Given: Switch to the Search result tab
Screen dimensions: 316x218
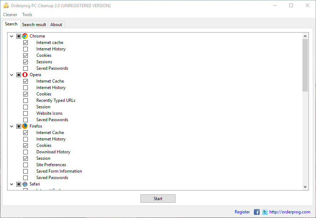Looking at the screenshot, I should (x=34, y=25).
